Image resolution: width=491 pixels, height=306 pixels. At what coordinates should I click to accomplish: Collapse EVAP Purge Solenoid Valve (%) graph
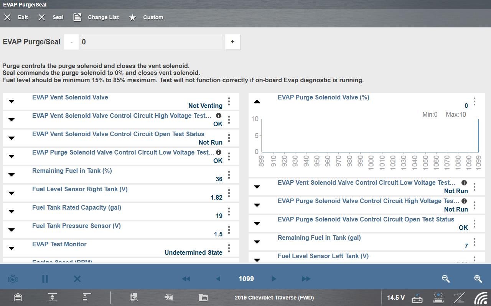click(x=257, y=101)
